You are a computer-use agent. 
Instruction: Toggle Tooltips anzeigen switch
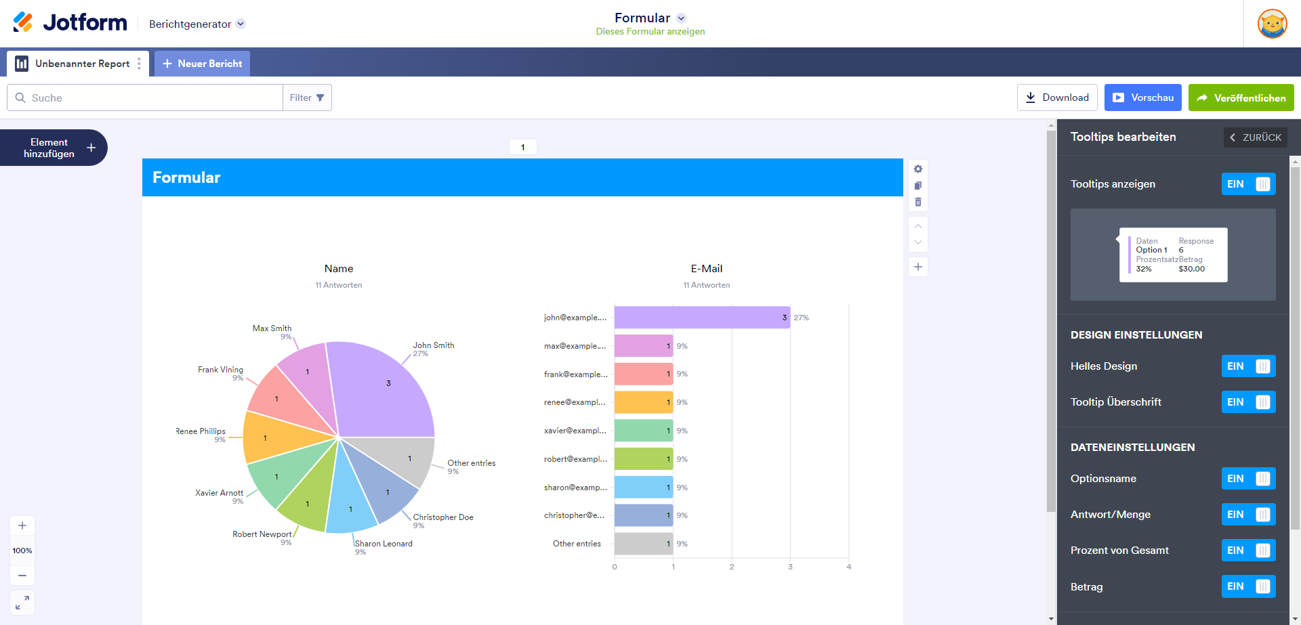pyautogui.click(x=1248, y=184)
